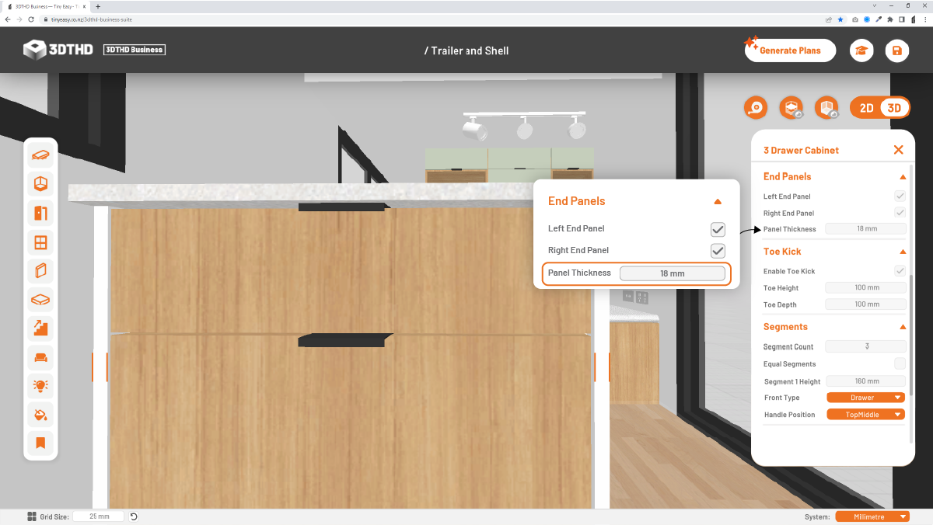Click the eyedropper extension icon
Image resolution: width=933 pixels, height=525 pixels.
tap(879, 19)
